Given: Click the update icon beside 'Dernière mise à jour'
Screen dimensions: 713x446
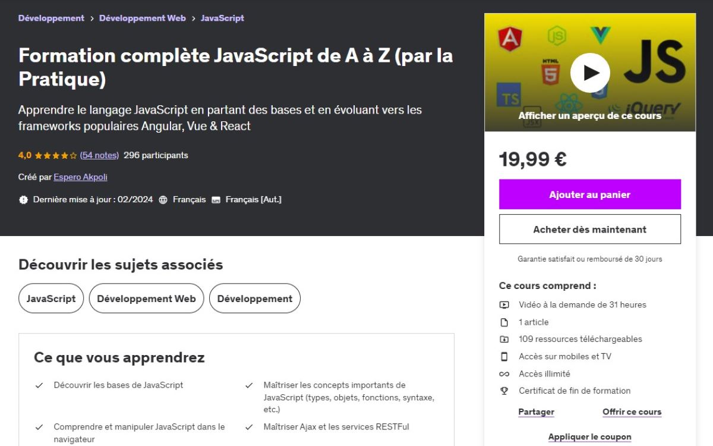Looking at the screenshot, I should [23, 199].
